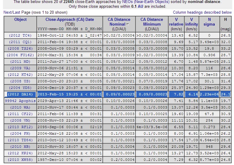Image resolution: width=234 pixels, height=165 pixels.
Task: Click nominal distance 0.10/0.00026 cell
Action: coord(119,101)
